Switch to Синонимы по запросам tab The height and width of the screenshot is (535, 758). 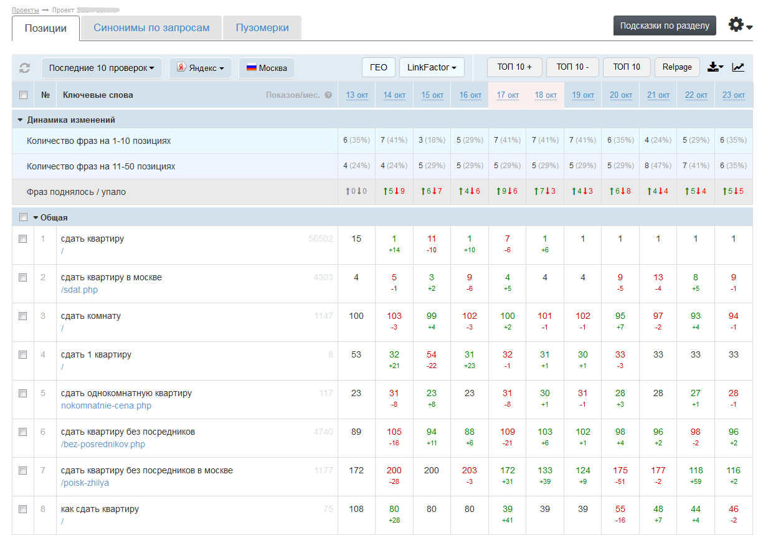151,28
